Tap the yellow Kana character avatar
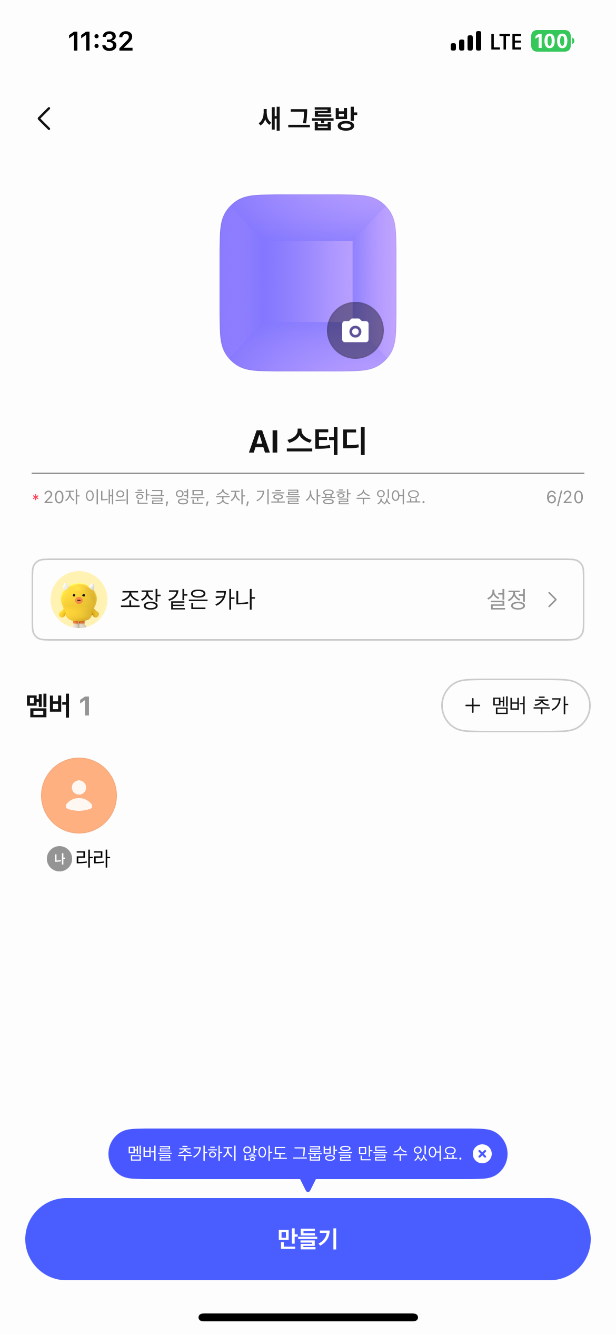This screenshot has width=616, height=1334. click(x=79, y=600)
